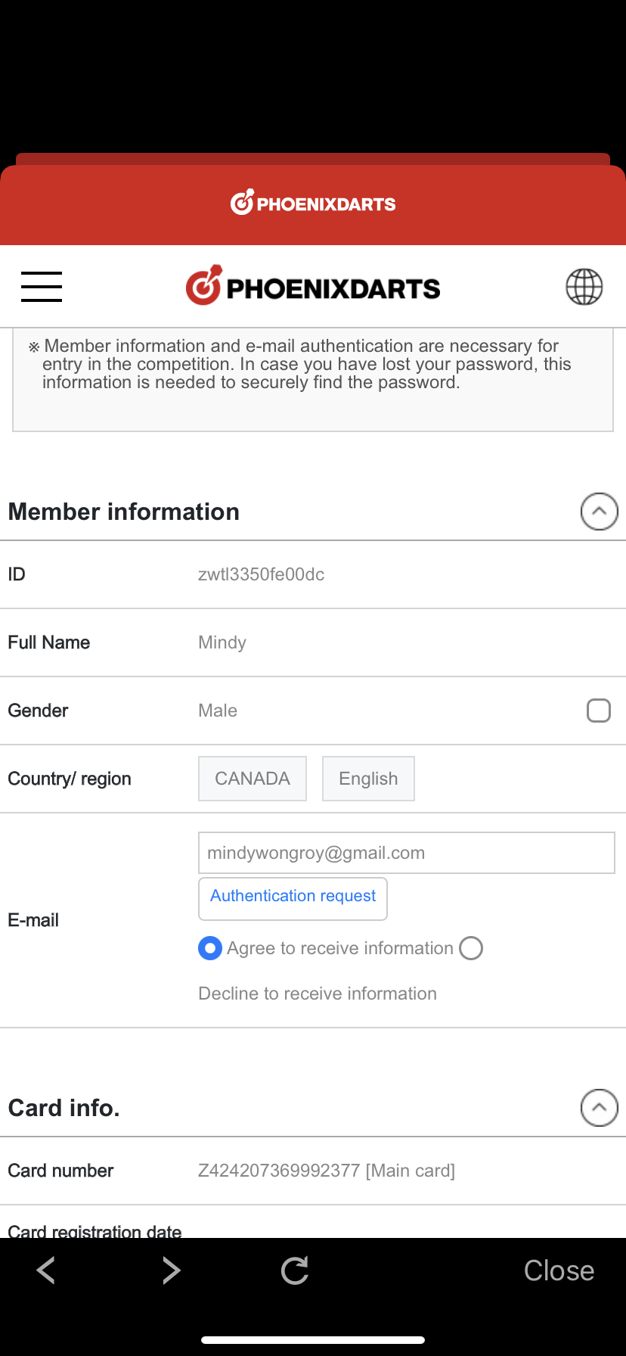The image size is (626, 1356).
Task: Go back with the browser back arrow
Action: pos(46,1270)
